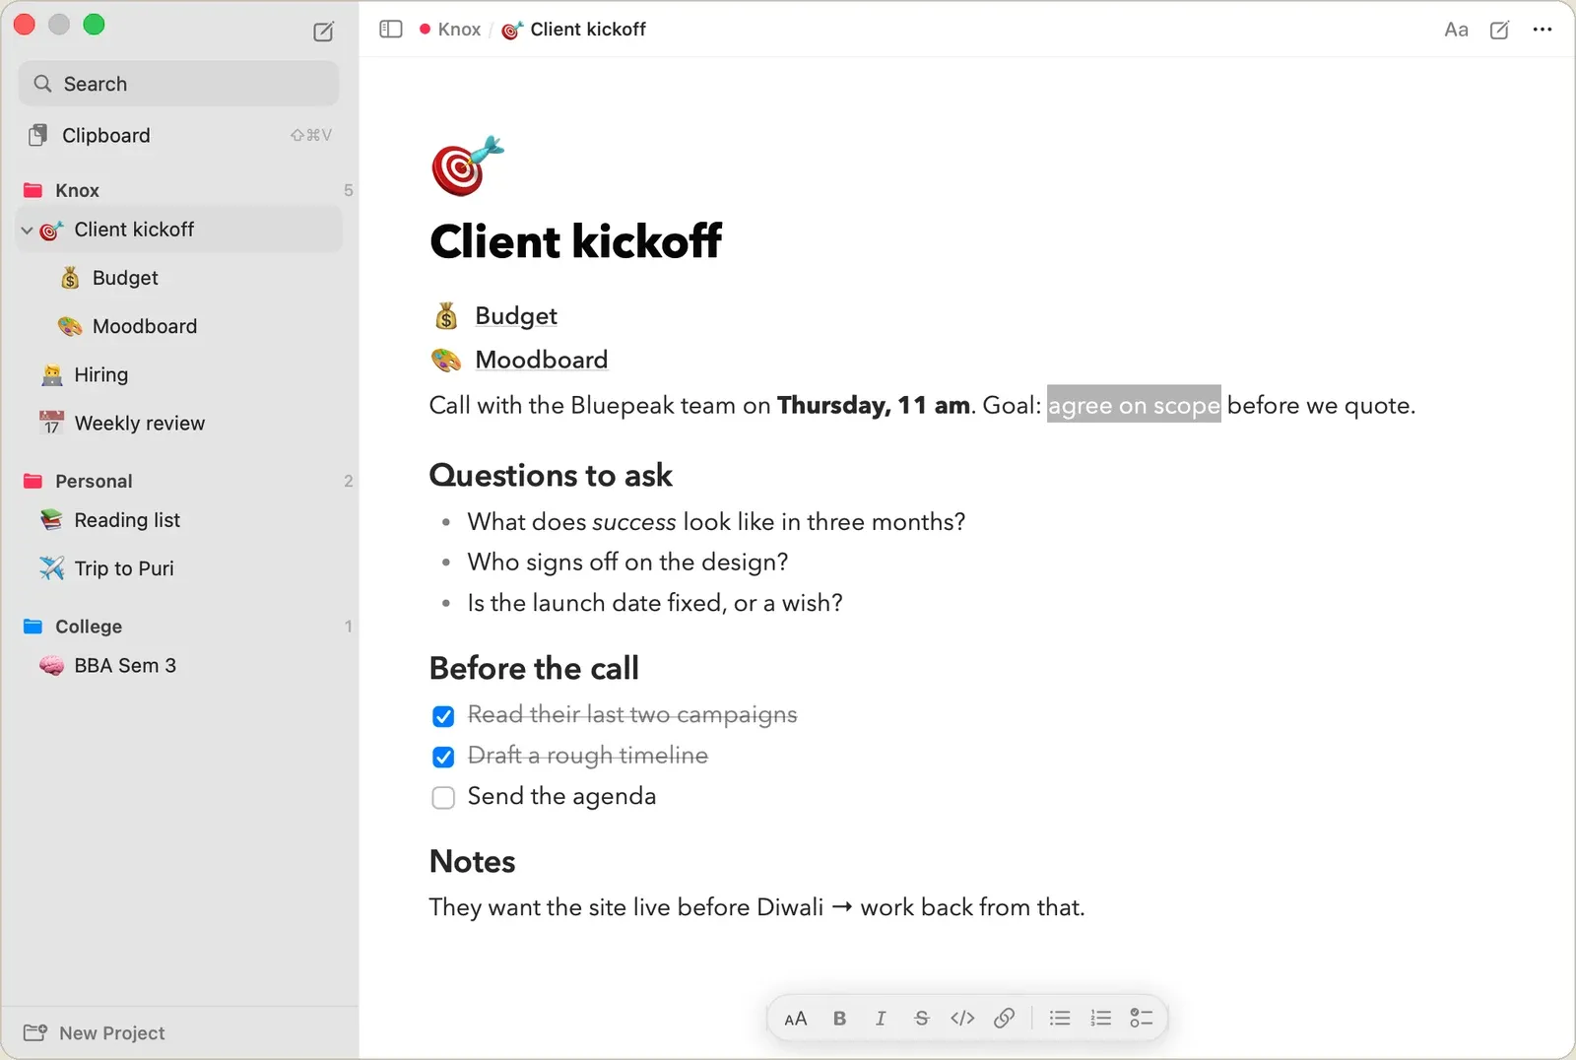Image resolution: width=1576 pixels, height=1060 pixels.
Task: Collapse the Client kickoff tree chevron
Action: (28, 231)
